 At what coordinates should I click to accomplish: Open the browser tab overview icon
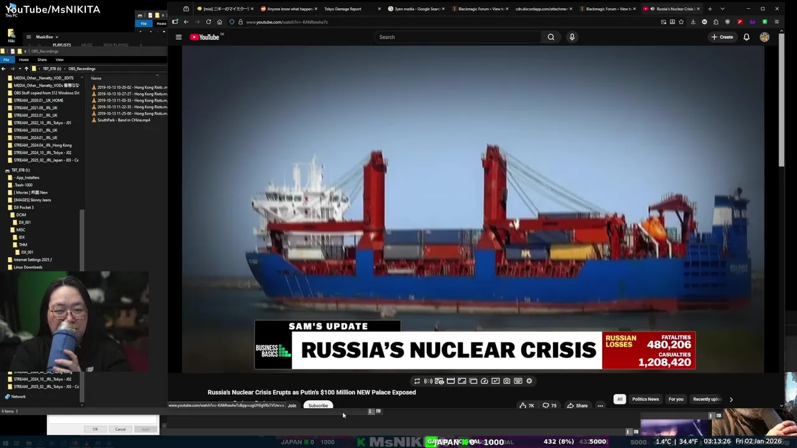[186, 9]
